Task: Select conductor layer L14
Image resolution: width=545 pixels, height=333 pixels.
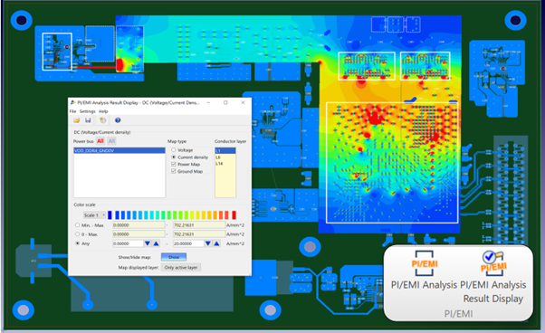Action: (225, 164)
